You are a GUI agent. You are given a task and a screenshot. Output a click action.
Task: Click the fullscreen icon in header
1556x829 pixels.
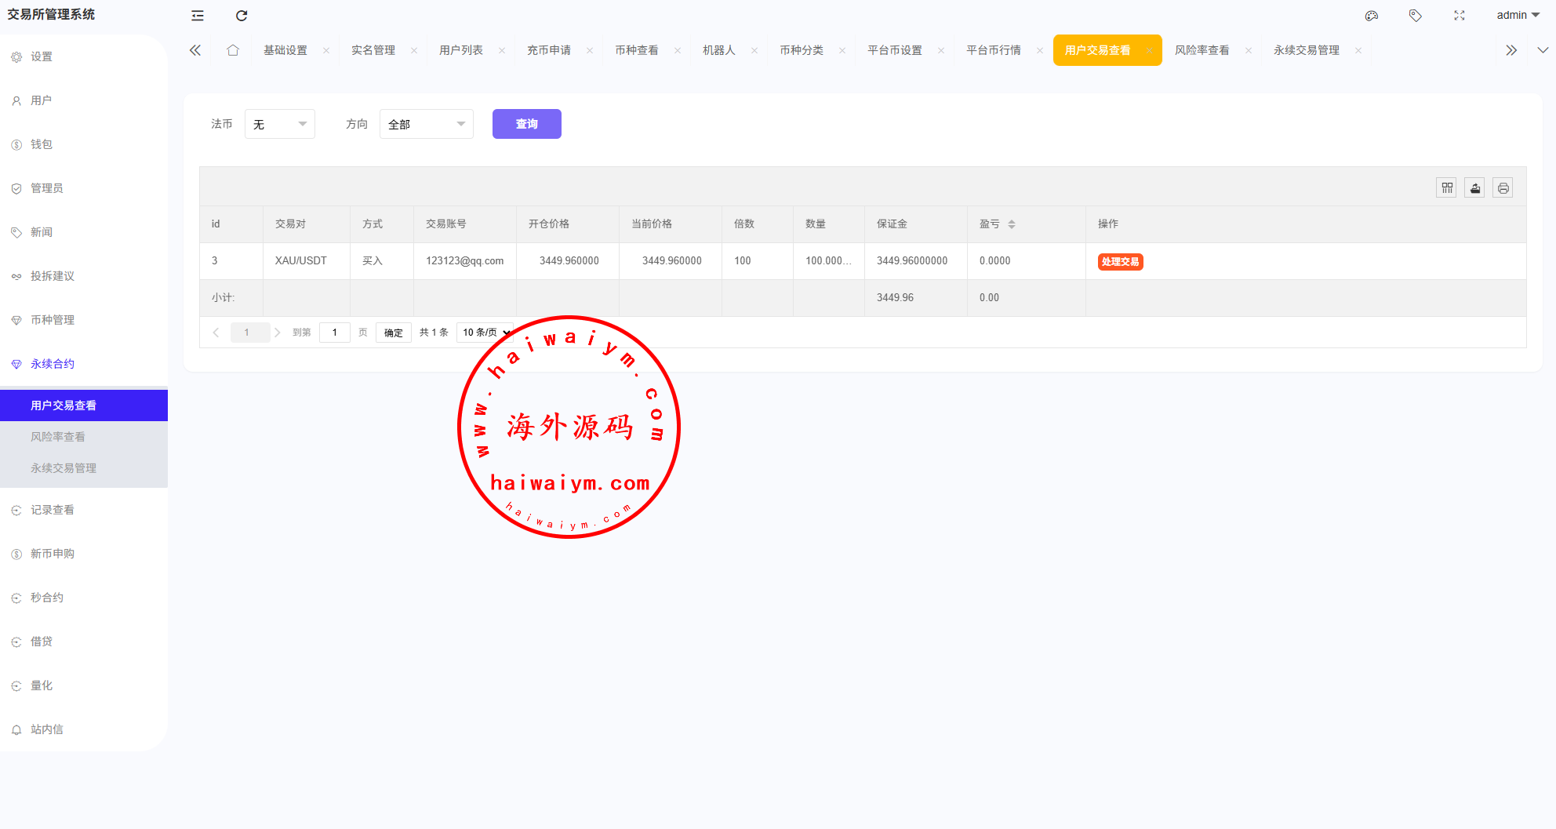[x=1460, y=16]
